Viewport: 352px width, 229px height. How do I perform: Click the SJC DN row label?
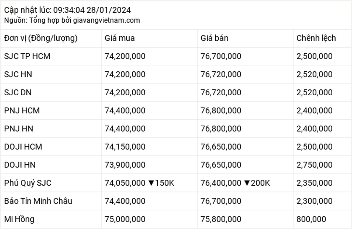click(x=18, y=93)
